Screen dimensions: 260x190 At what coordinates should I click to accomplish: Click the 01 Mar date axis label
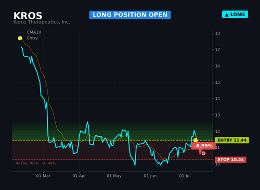point(43,176)
